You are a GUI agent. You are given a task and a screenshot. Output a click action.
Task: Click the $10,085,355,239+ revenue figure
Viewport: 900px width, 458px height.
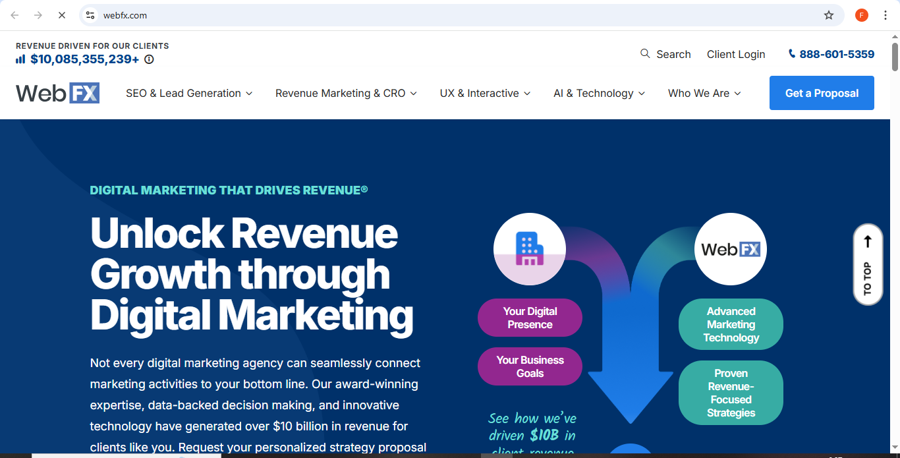coord(85,59)
